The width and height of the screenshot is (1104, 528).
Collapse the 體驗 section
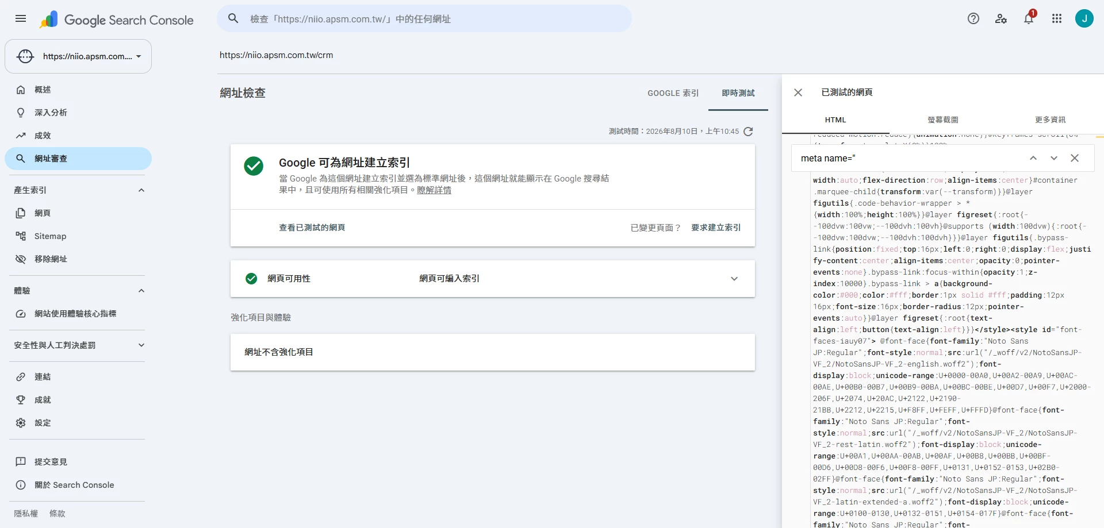coord(141,291)
